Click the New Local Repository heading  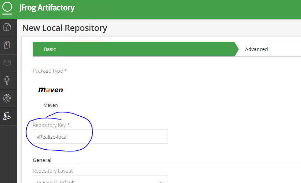pyautogui.click(x=65, y=28)
